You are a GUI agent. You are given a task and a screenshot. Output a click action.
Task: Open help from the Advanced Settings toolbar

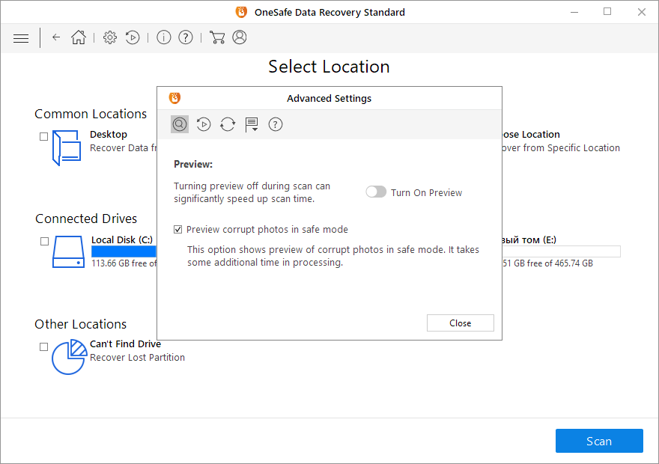(276, 124)
